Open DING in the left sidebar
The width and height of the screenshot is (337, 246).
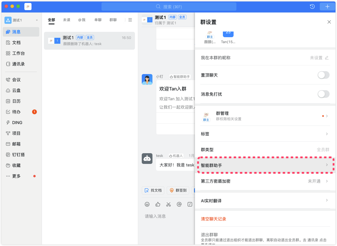pos(17,123)
